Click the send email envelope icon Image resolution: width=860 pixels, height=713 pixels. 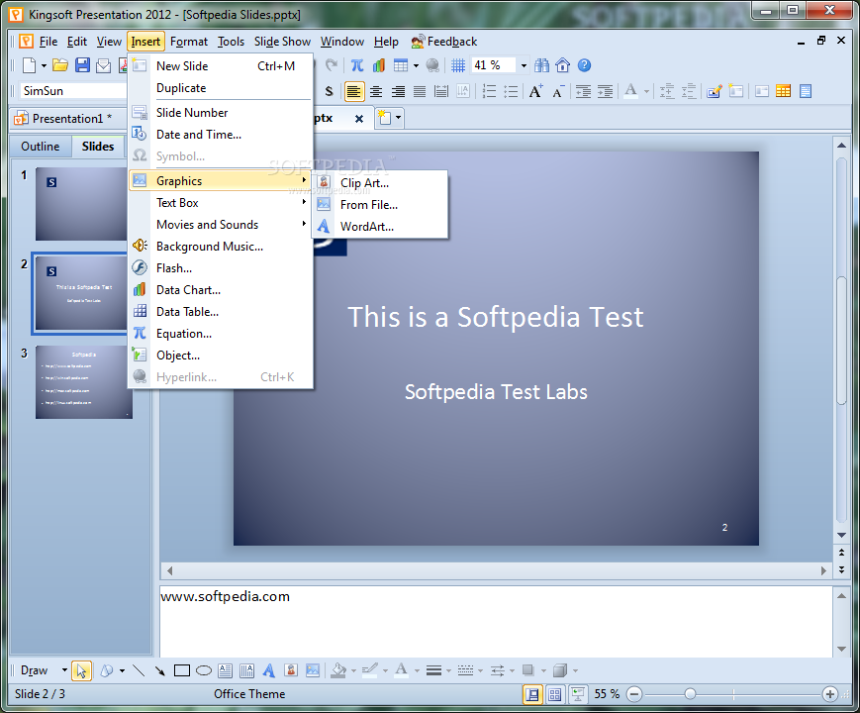tap(103, 66)
